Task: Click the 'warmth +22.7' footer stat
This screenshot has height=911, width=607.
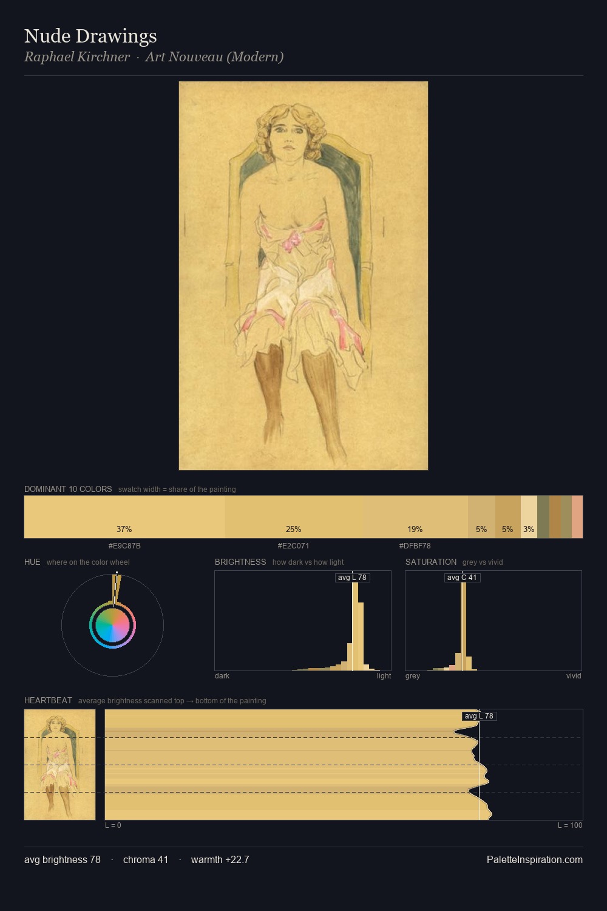Action: tap(220, 859)
